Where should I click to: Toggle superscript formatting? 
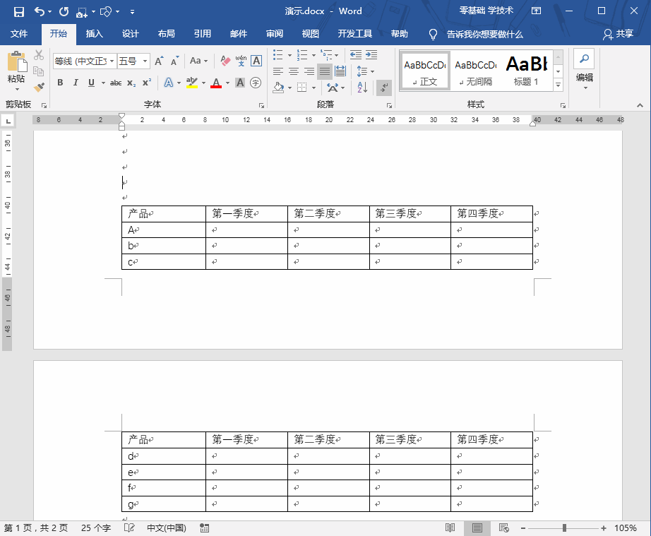(x=147, y=83)
